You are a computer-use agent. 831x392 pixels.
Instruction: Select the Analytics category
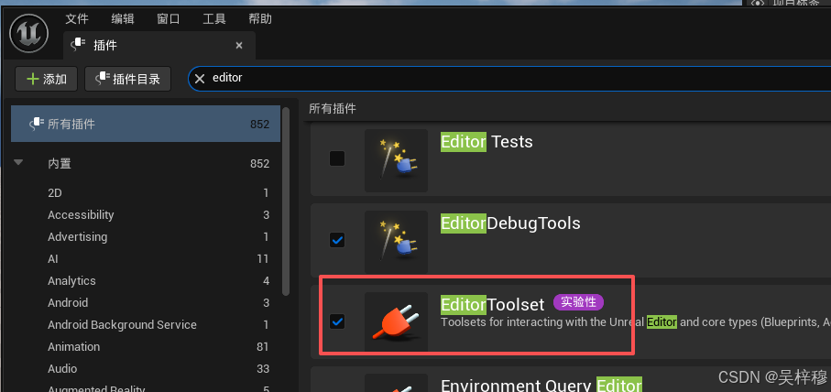point(146,281)
